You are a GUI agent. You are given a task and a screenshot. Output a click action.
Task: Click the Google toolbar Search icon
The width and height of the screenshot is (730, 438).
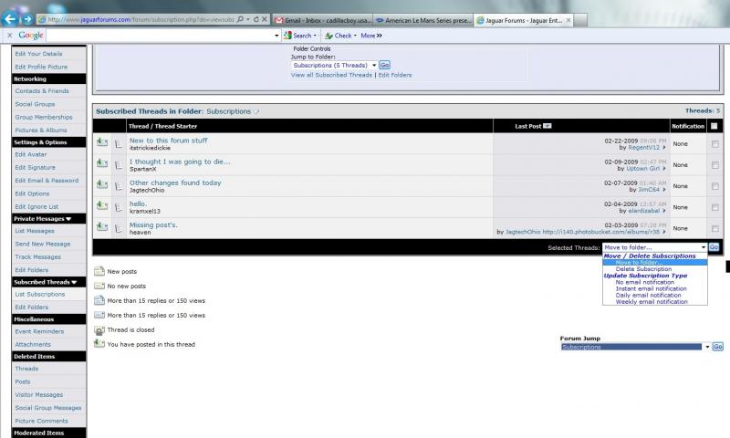click(x=287, y=36)
